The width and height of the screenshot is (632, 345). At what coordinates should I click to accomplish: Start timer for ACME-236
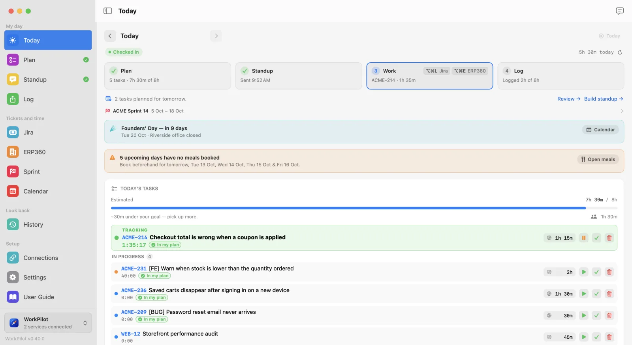point(584,294)
